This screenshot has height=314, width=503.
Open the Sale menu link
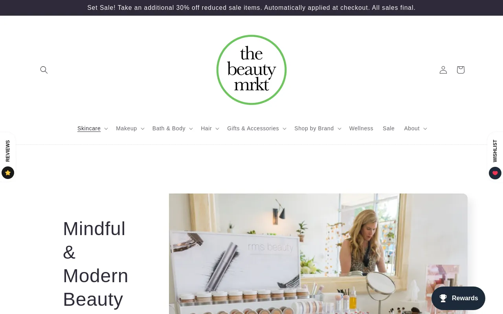pos(389,128)
